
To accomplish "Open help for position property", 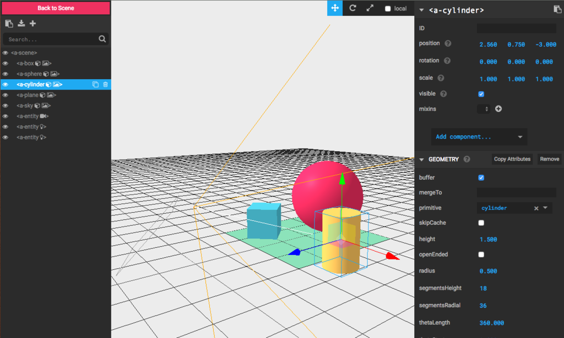I will [448, 43].
